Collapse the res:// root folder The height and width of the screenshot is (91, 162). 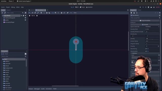pos(2,59)
